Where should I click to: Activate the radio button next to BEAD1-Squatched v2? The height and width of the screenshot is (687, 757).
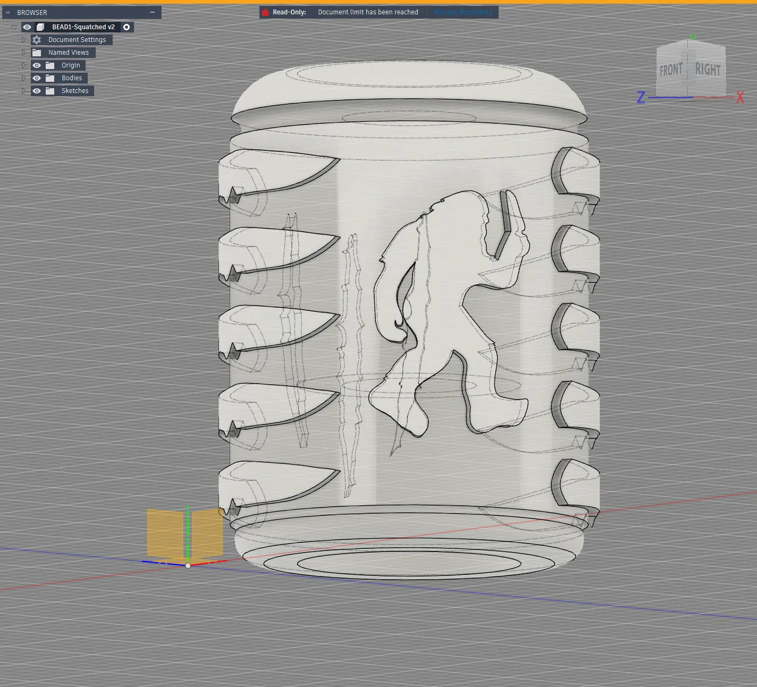[x=127, y=27]
